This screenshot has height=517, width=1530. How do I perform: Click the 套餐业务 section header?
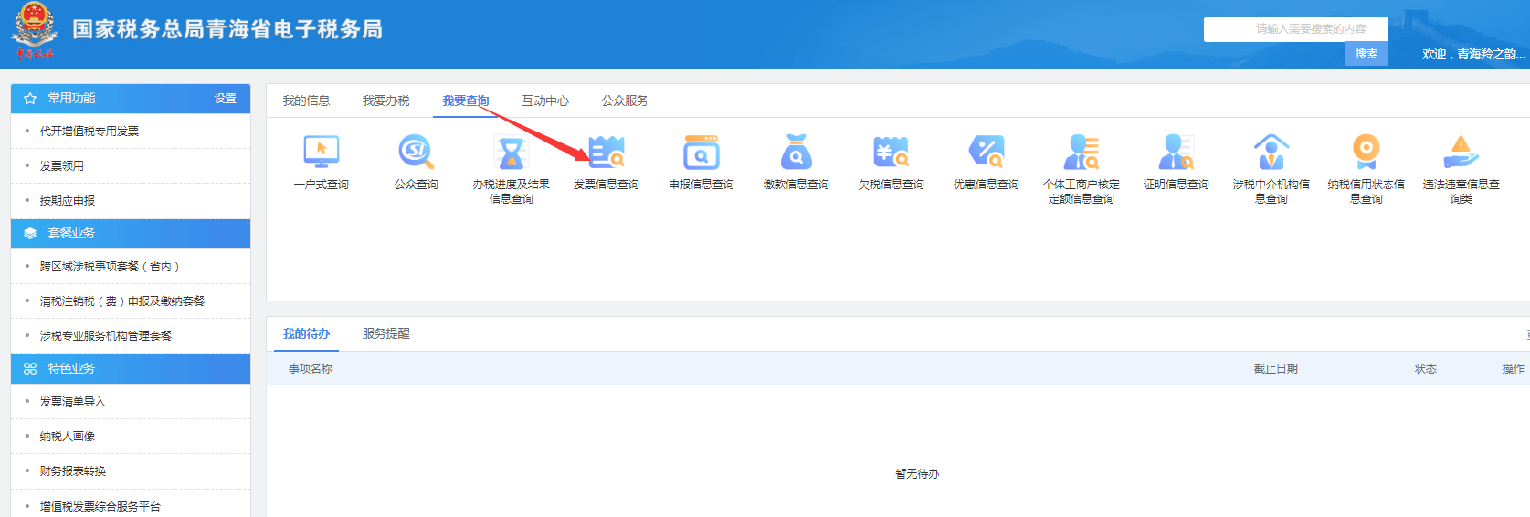click(x=131, y=234)
